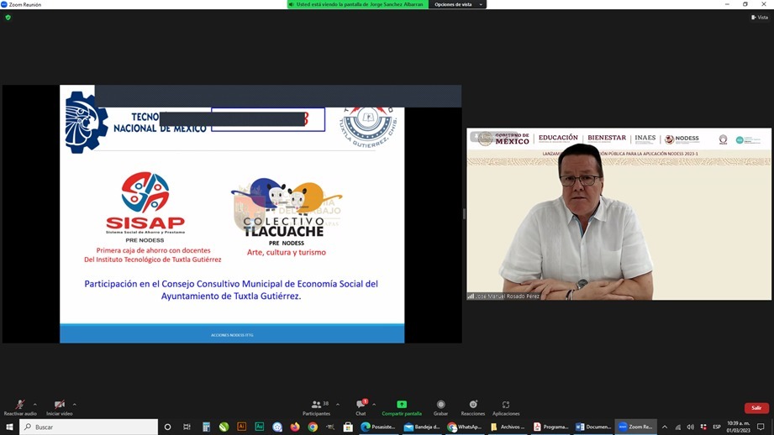This screenshot has width=774, height=435.
Task: Start recording with Grabar
Action: (x=441, y=407)
